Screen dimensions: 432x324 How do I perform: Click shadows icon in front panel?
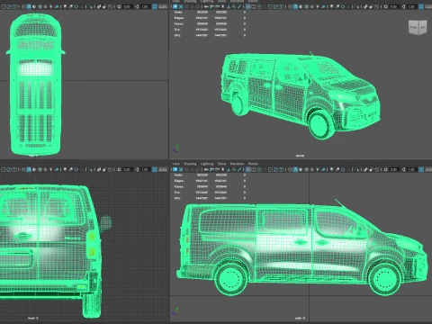pos(57,169)
